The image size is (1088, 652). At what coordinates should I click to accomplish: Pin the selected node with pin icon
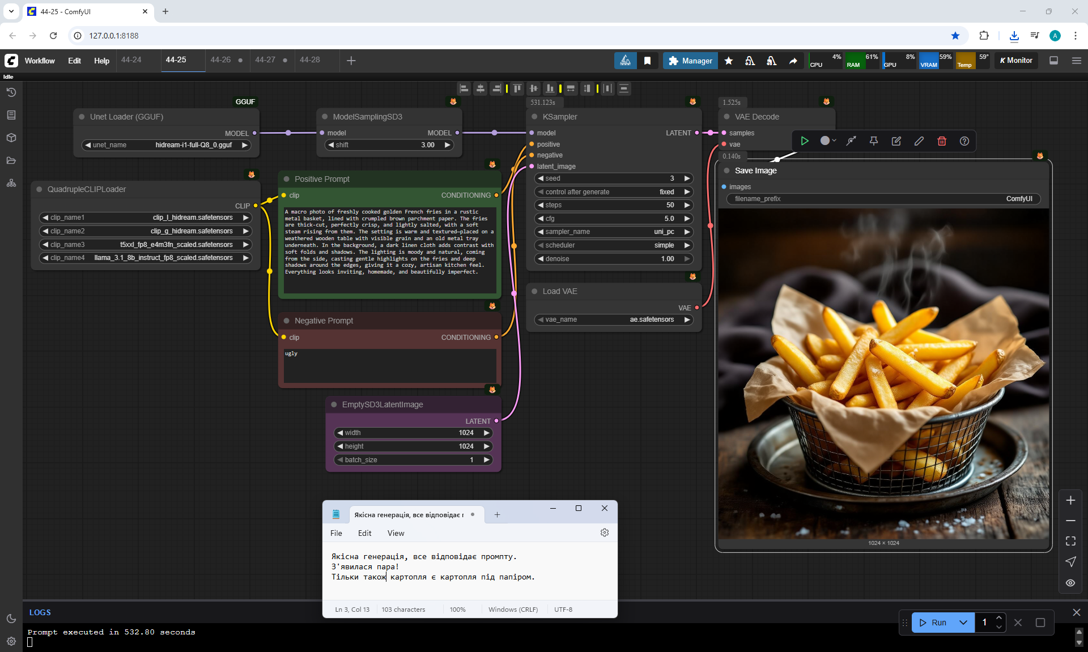point(873,141)
